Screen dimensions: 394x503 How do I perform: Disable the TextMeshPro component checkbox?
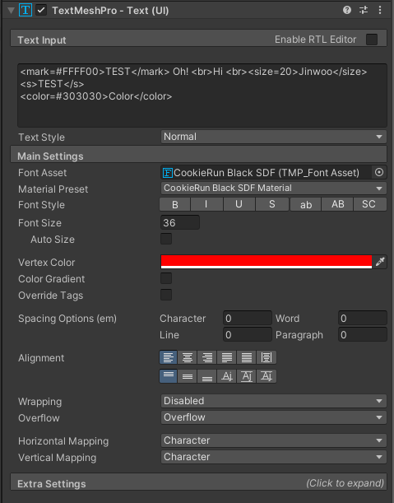point(41,10)
